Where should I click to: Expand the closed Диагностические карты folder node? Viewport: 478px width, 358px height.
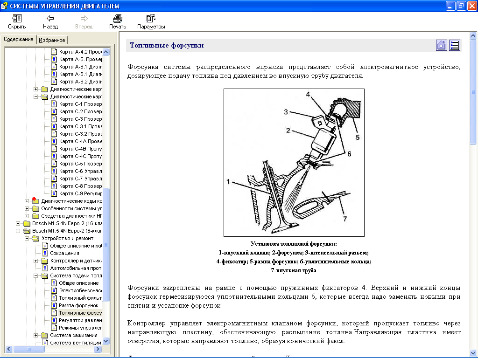[x=35, y=89]
